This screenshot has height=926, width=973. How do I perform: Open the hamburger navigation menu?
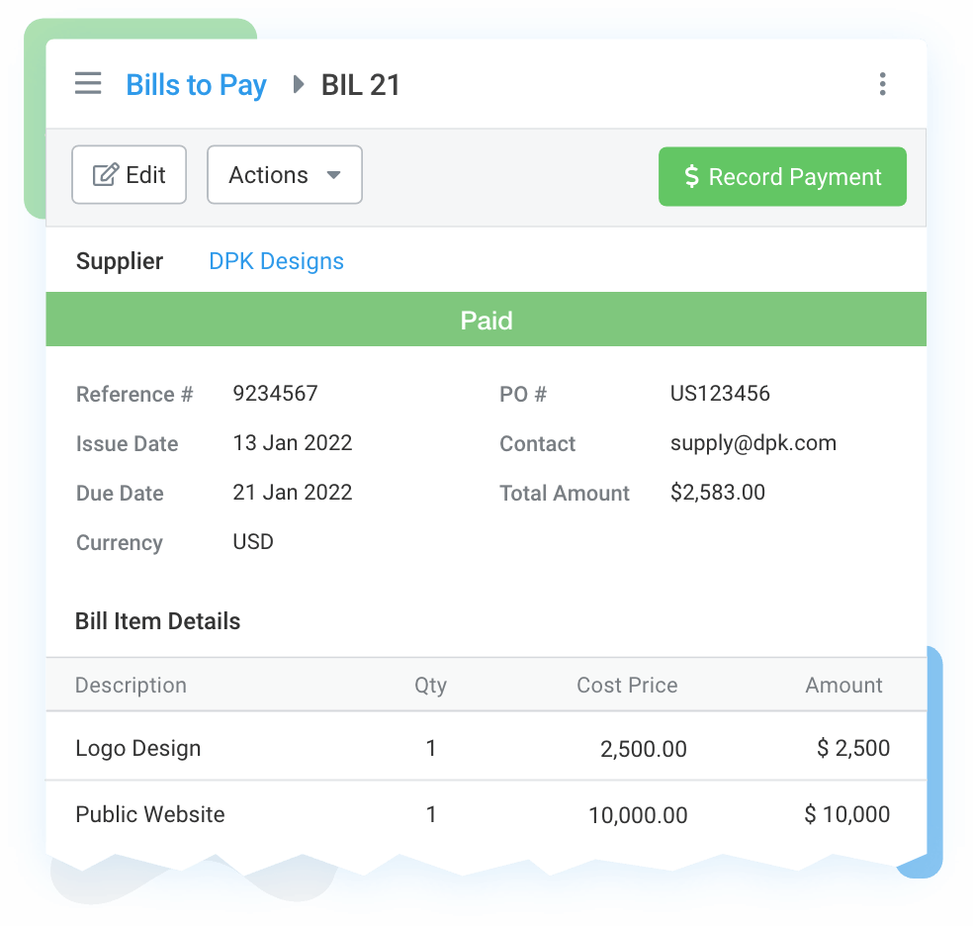coord(88,84)
